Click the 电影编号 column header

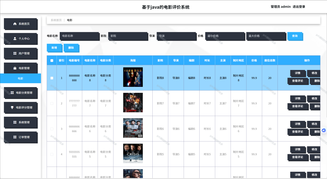click(74, 60)
